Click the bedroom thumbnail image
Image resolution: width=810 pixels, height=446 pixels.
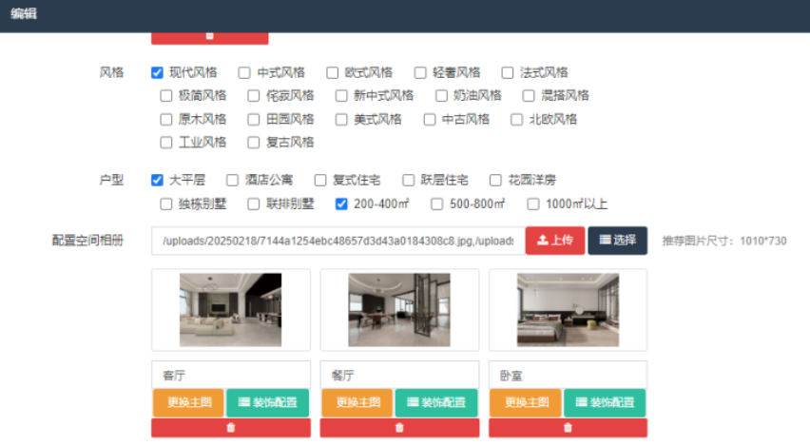pyautogui.click(x=568, y=310)
